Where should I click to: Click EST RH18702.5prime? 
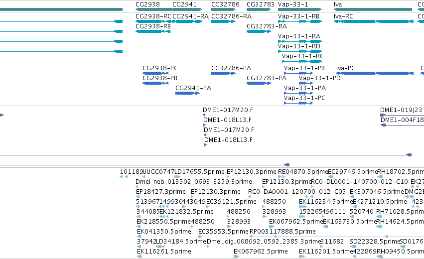pyautogui.click(x=401, y=172)
